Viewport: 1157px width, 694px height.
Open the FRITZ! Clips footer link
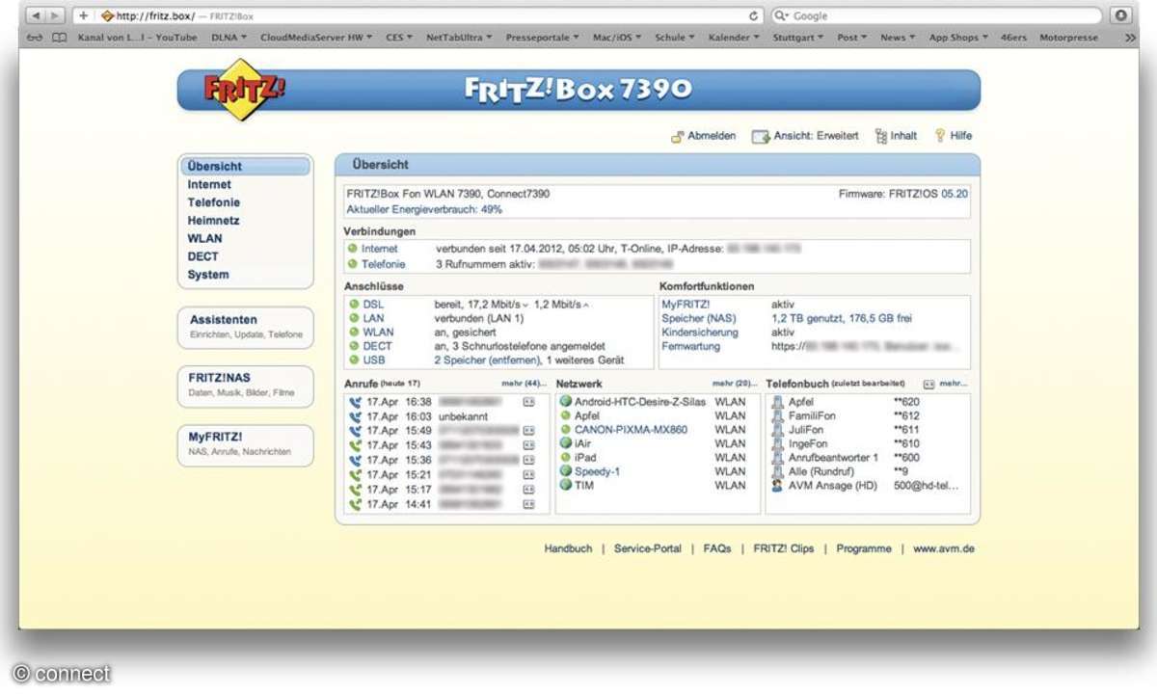(784, 548)
